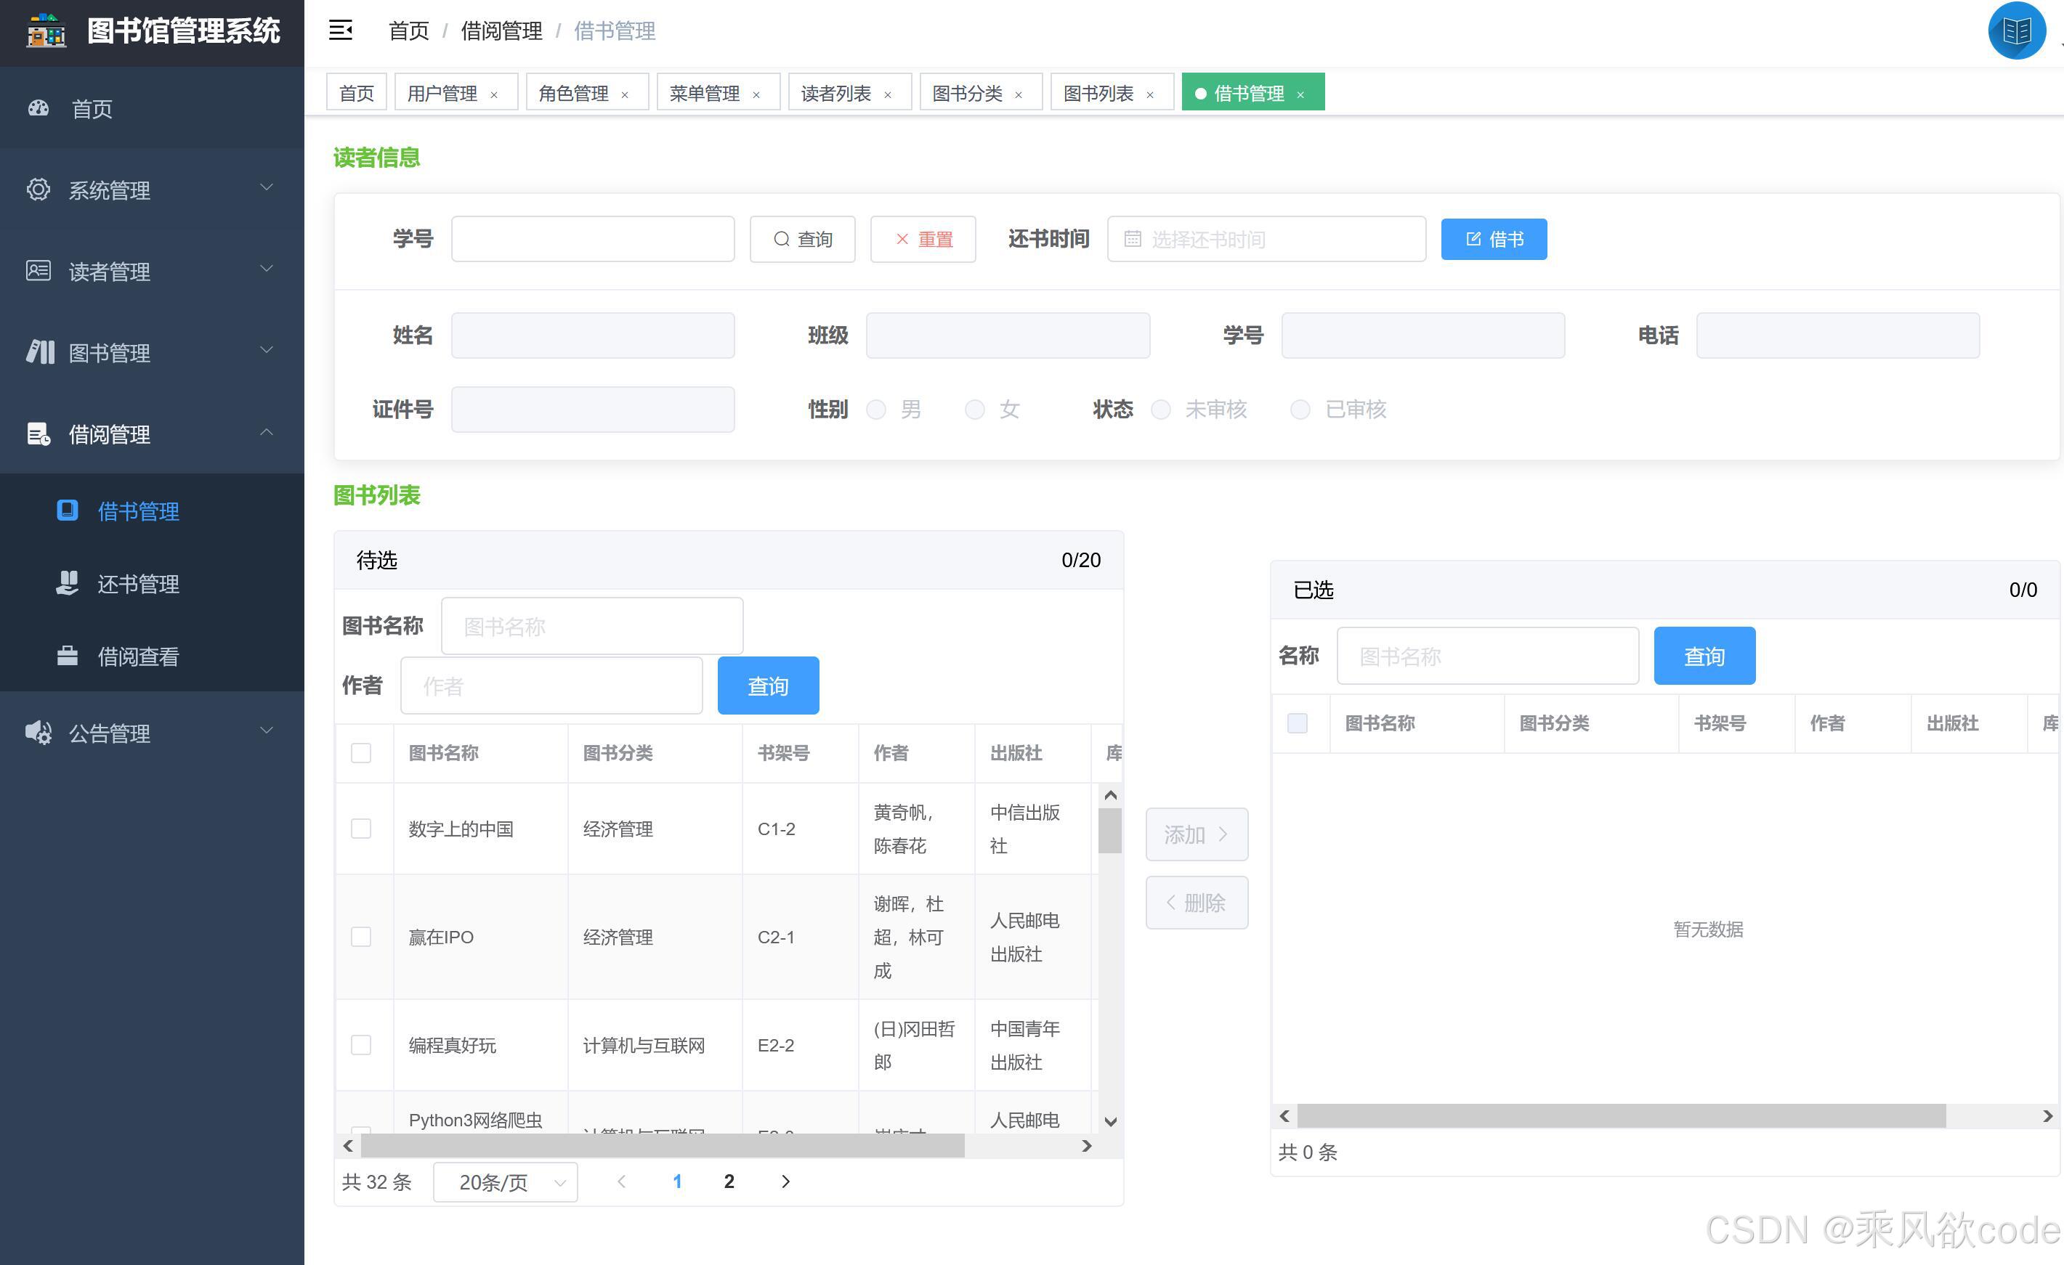Open the 20条/页 page size dropdown

(504, 1181)
